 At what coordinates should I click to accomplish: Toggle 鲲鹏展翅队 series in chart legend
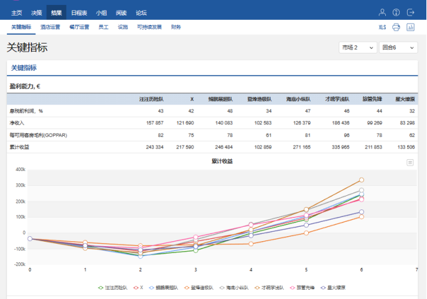[x=163, y=288]
